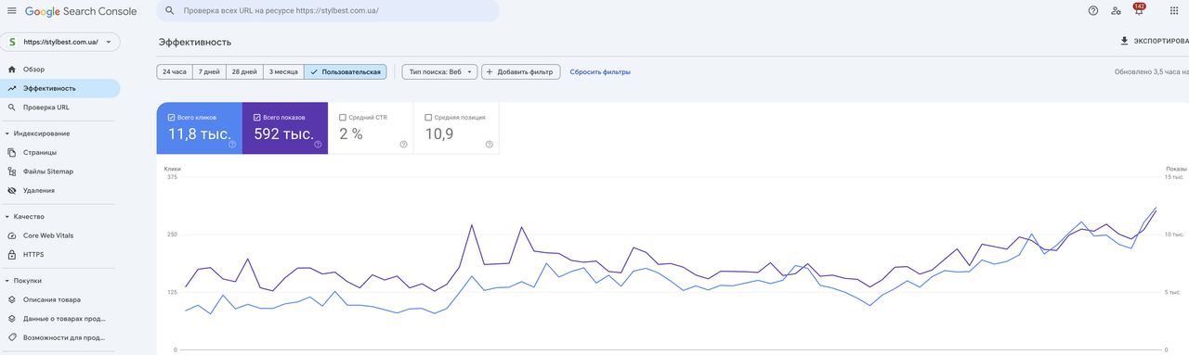1189x355 pixels.
Task: Enable the Средний CTR checkbox
Action: pos(343,118)
